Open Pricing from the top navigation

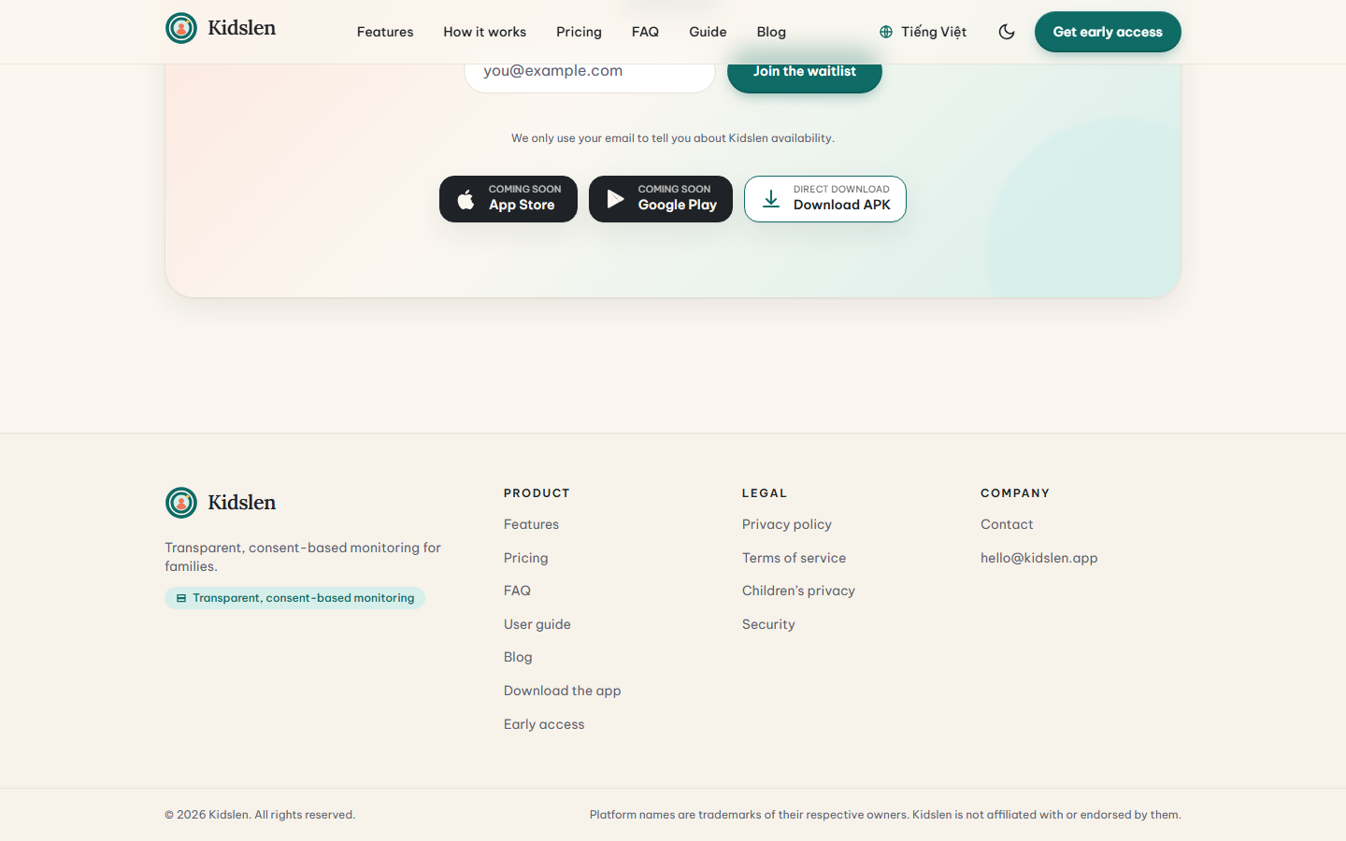(579, 32)
